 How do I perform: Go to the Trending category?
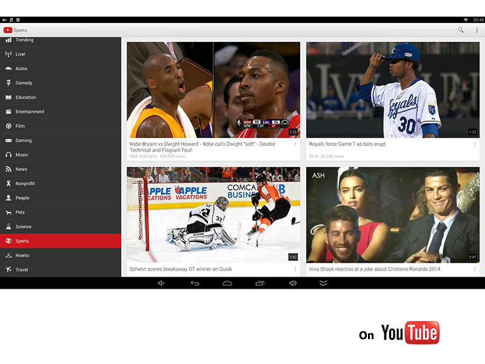[x=24, y=40]
